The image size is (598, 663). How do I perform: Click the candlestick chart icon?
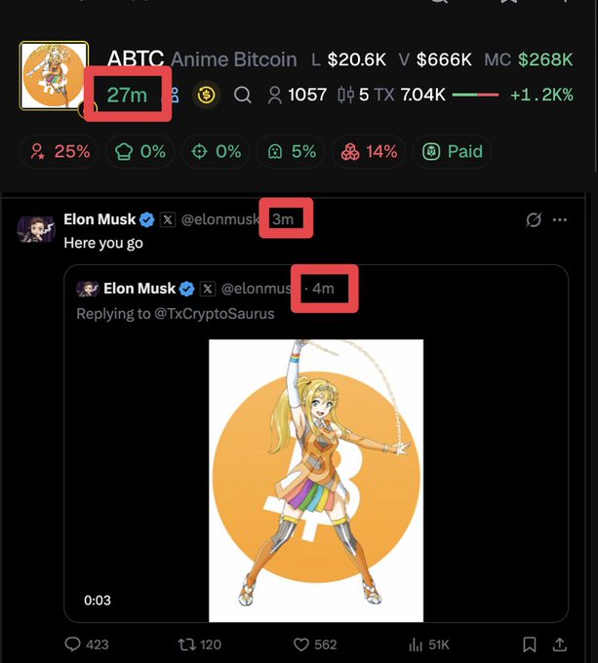pyautogui.click(x=345, y=96)
